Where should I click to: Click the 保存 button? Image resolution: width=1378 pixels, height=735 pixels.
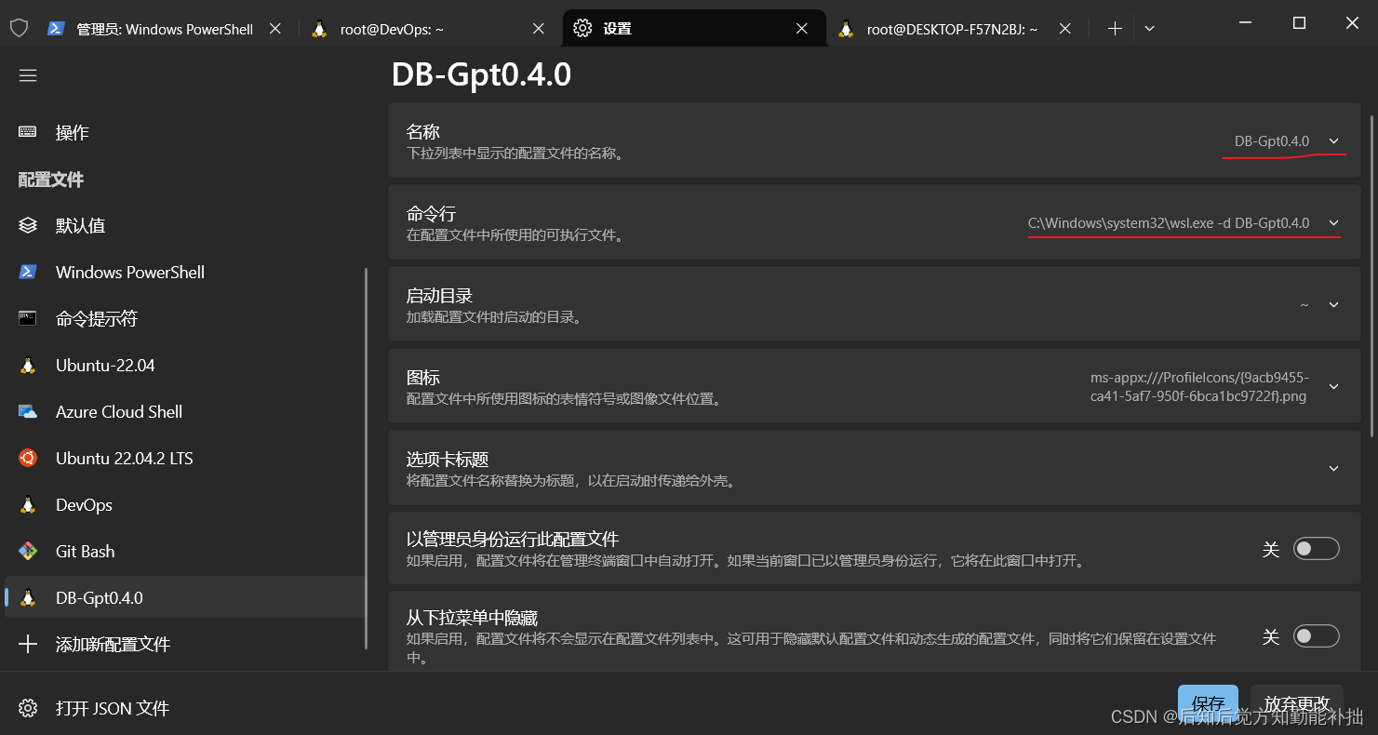tap(1208, 705)
